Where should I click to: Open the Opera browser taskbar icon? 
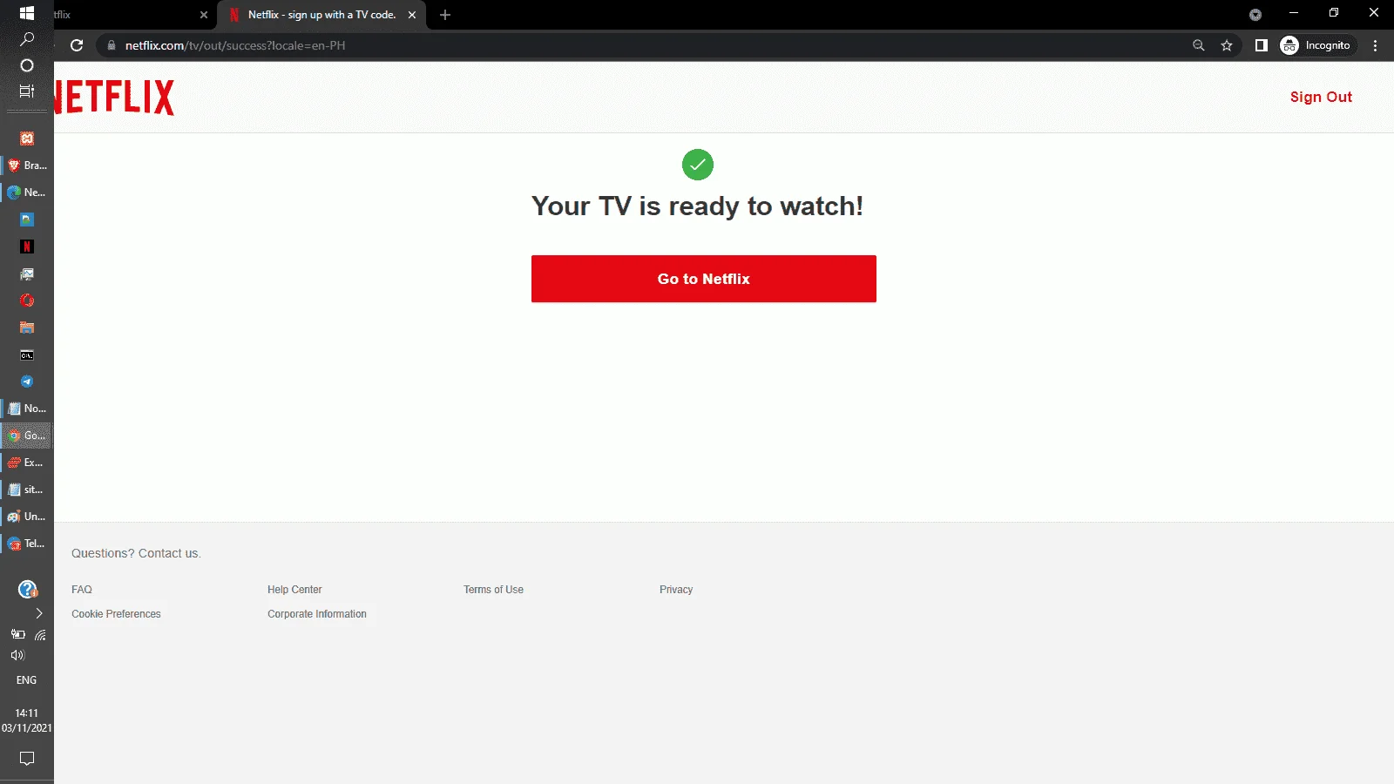tap(27, 301)
